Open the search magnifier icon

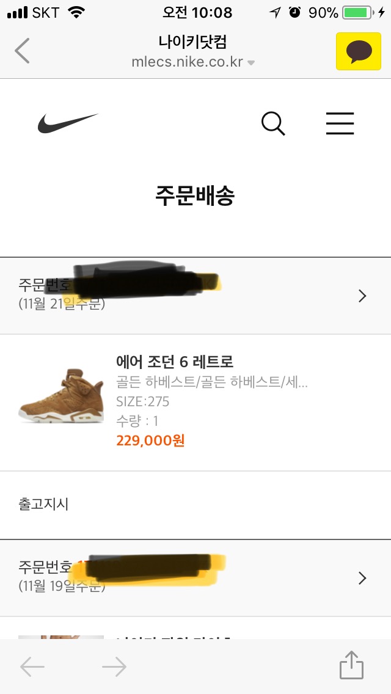point(273,123)
